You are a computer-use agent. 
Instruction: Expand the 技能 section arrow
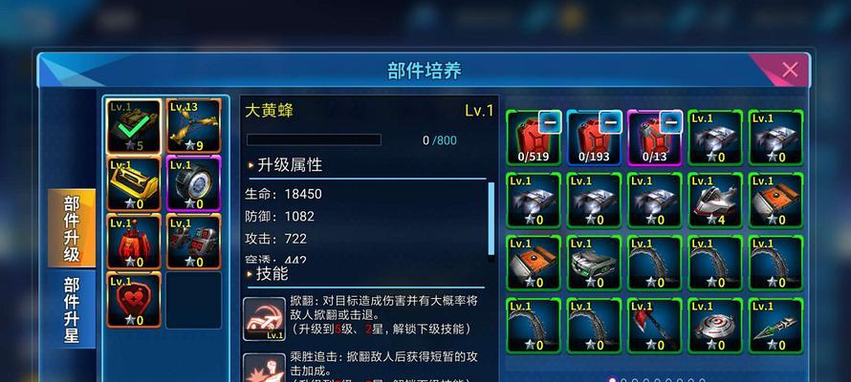point(250,274)
